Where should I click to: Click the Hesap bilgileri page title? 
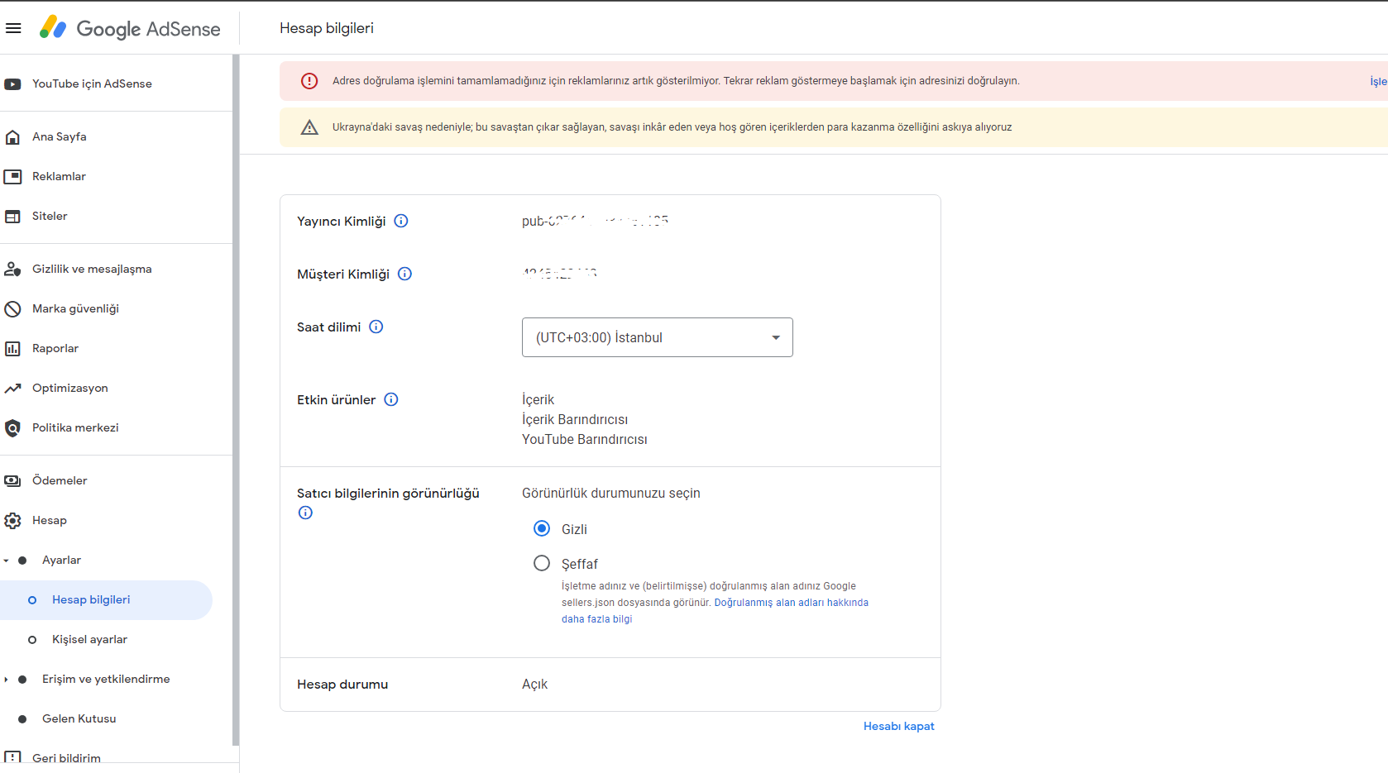tap(327, 28)
